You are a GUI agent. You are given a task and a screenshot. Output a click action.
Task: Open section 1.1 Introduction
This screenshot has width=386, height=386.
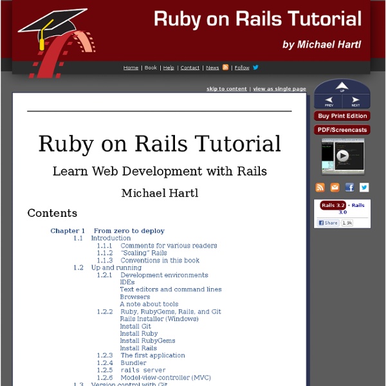pyautogui.click(x=102, y=238)
